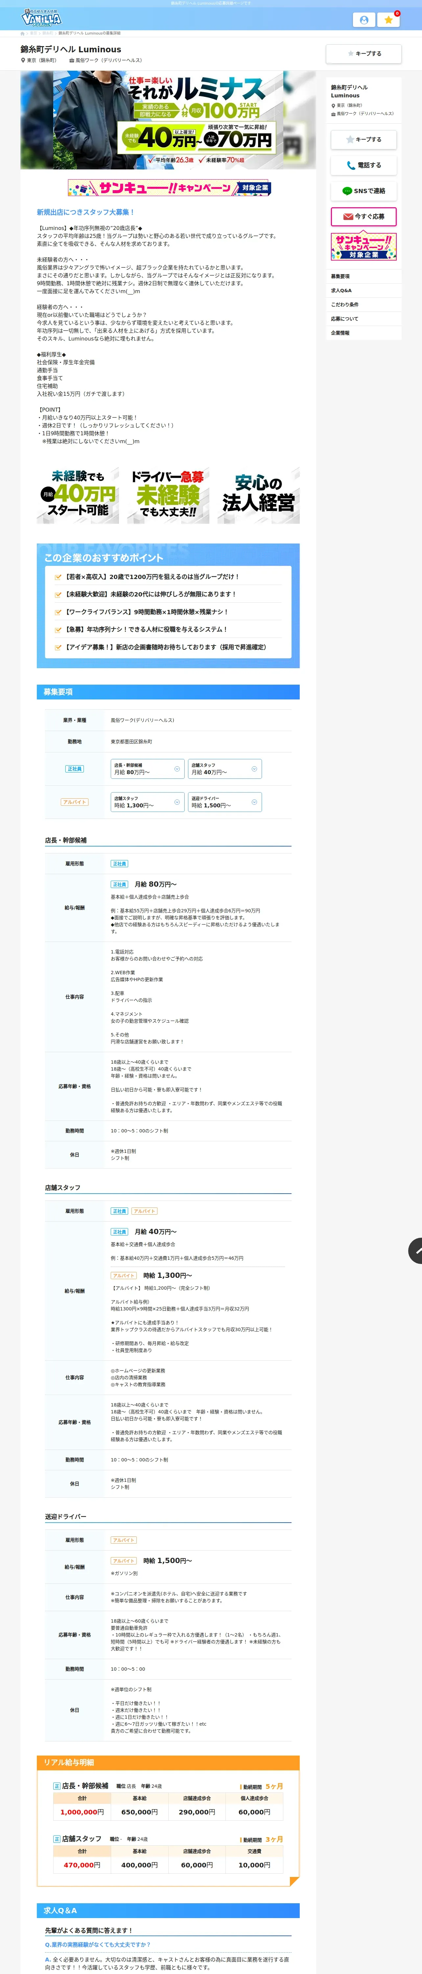
Task: Click the sidebar キープする button
Action: (x=364, y=139)
